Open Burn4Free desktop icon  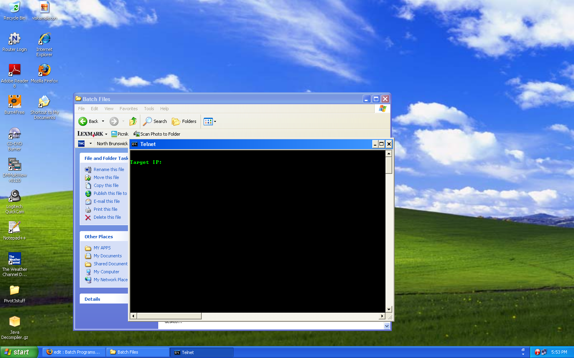14,105
